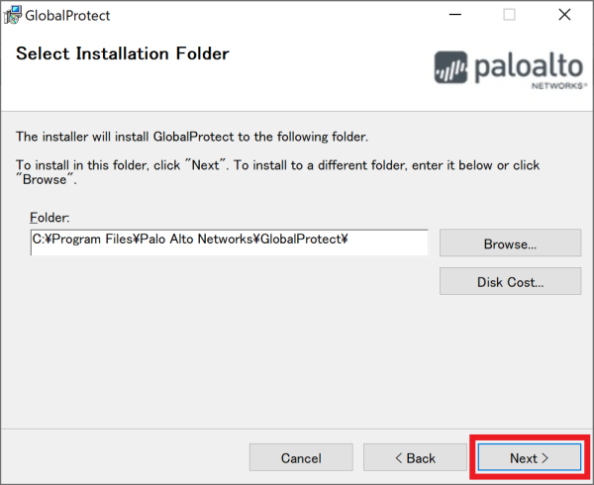Screen dimensions: 594x485
Task: Check disk space with Disk Cost...
Action: point(510,282)
